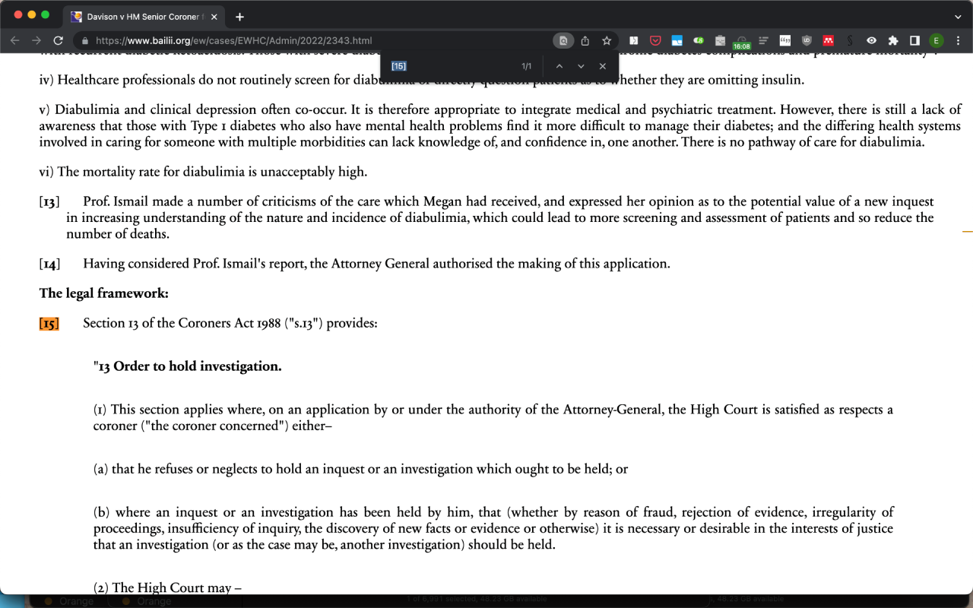Reload the BAILII page
This screenshot has height=608, width=973.
pos(58,40)
